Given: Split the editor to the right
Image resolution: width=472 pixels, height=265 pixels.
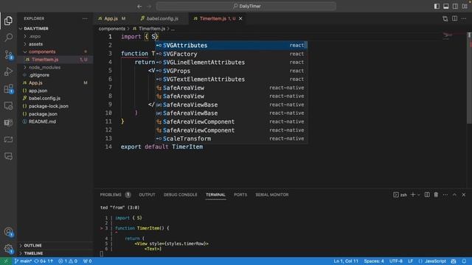Looking at the screenshot, I should click(x=454, y=18).
